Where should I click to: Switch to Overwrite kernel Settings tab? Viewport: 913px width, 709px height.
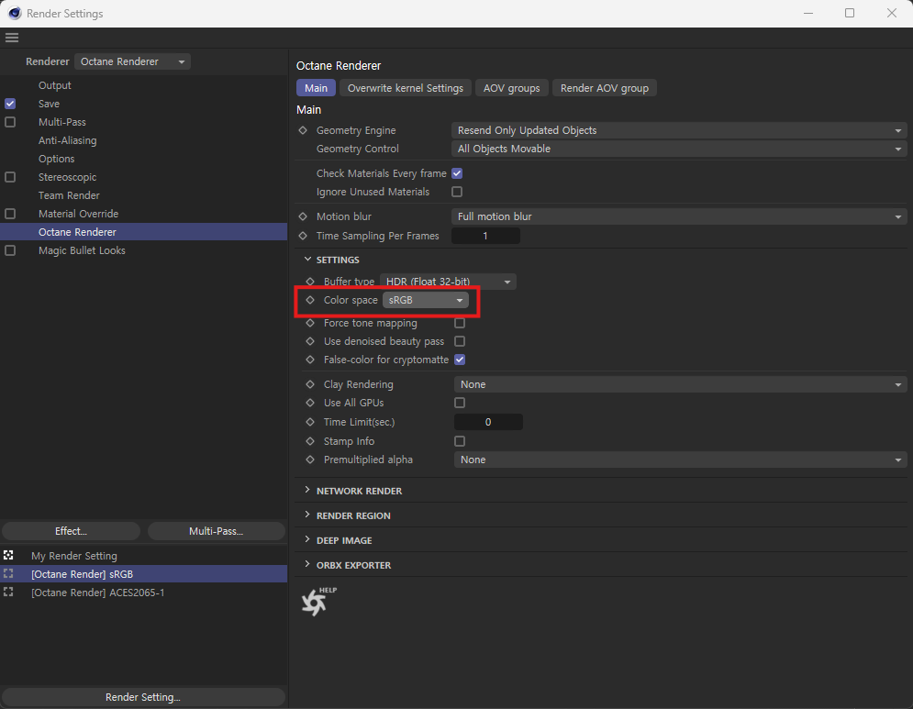point(406,88)
